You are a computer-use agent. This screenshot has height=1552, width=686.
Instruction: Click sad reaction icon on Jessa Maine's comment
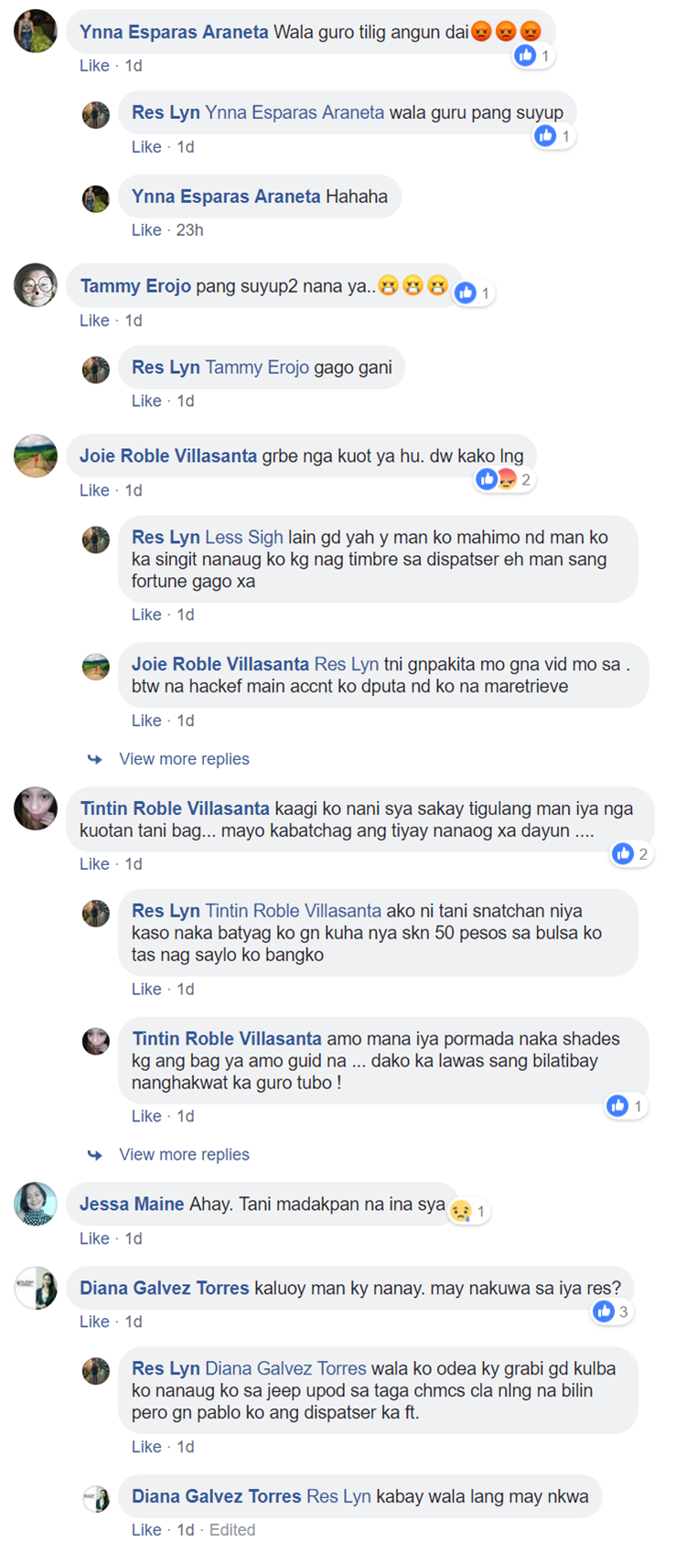coord(460,1212)
